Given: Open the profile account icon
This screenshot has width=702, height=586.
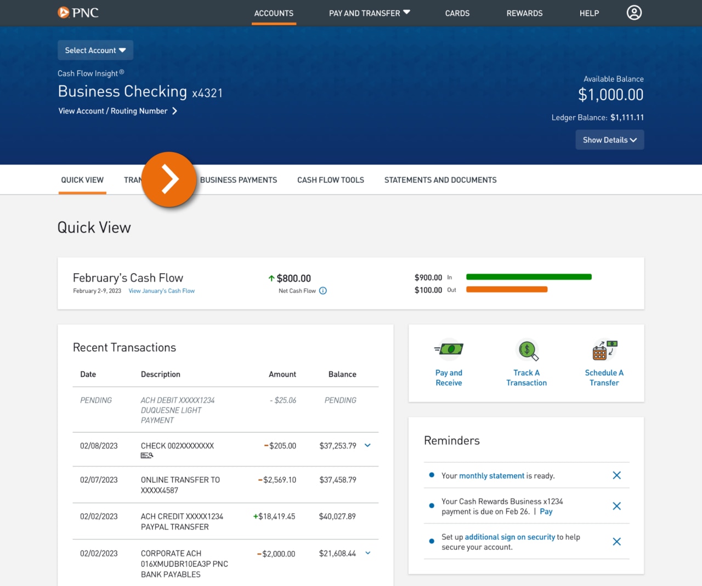Looking at the screenshot, I should tap(634, 13).
